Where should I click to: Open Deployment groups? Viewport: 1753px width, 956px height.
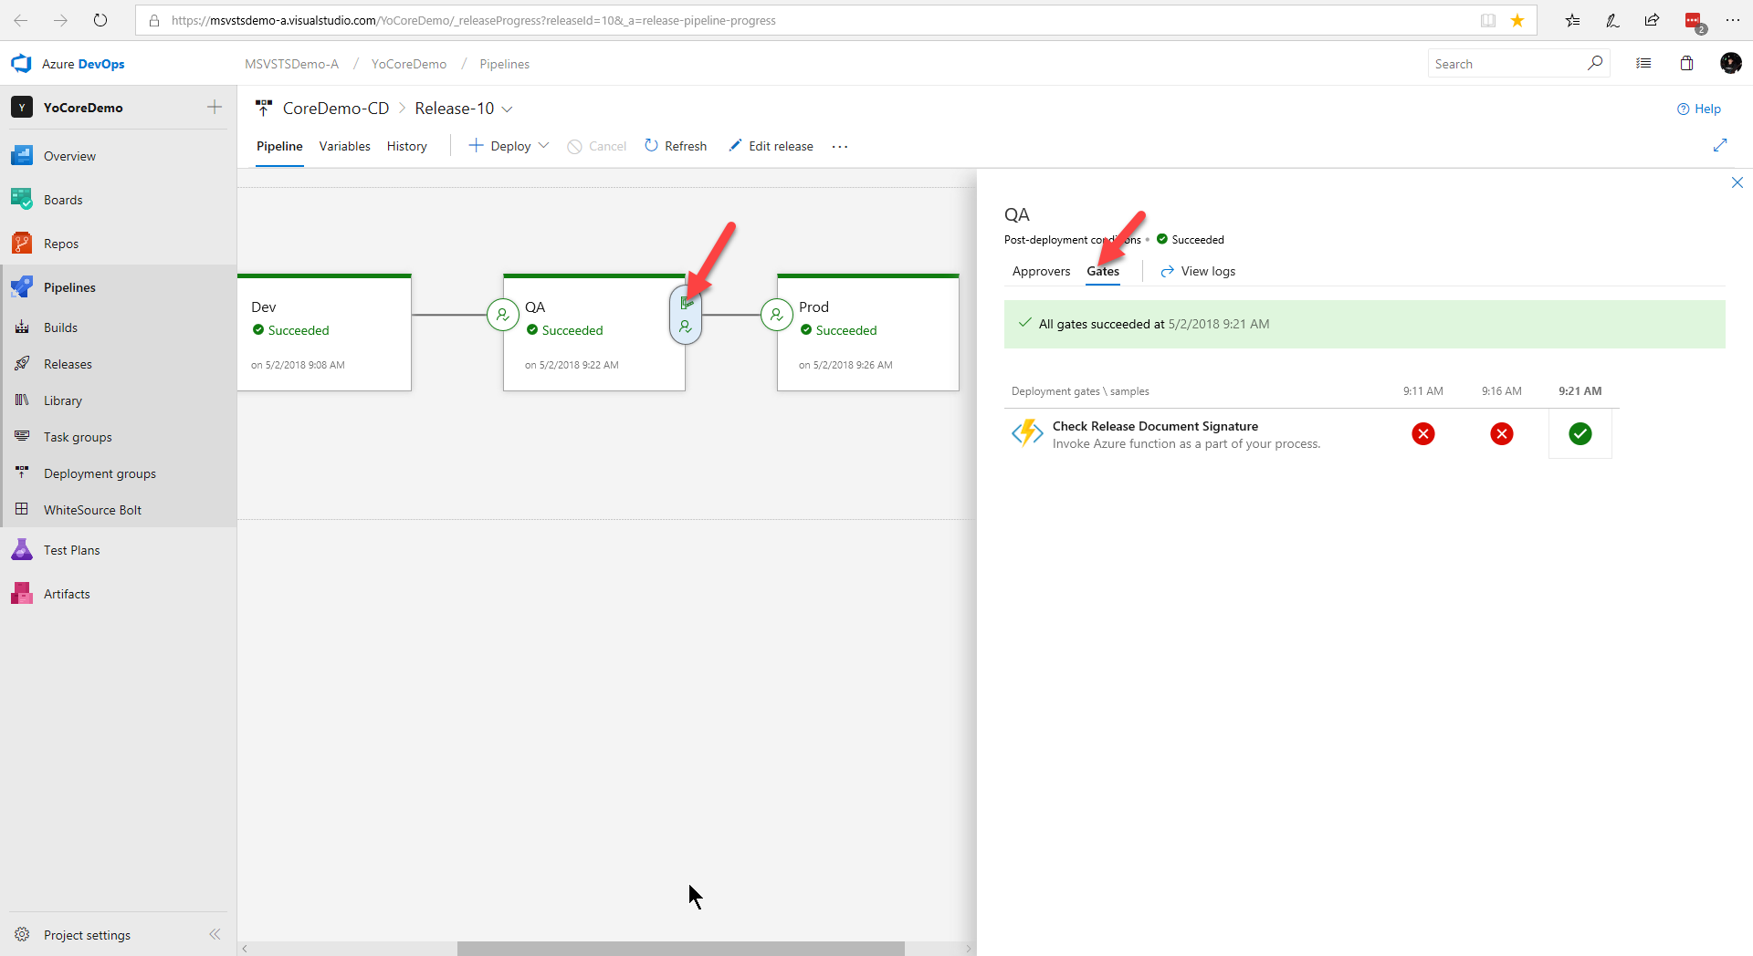point(100,473)
